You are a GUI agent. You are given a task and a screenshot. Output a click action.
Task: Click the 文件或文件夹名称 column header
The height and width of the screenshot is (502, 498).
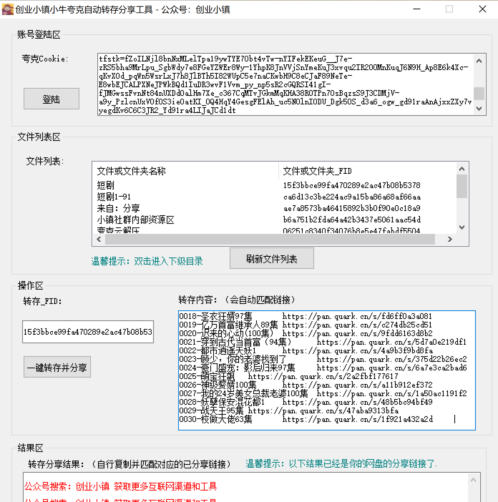coord(185,171)
